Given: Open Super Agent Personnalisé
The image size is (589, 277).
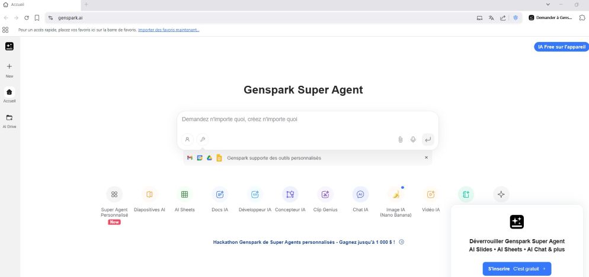Looking at the screenshot, I should (114, 195).
